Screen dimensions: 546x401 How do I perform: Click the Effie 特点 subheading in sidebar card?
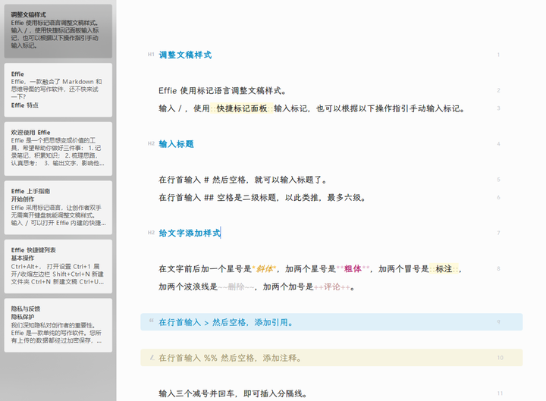25,105
